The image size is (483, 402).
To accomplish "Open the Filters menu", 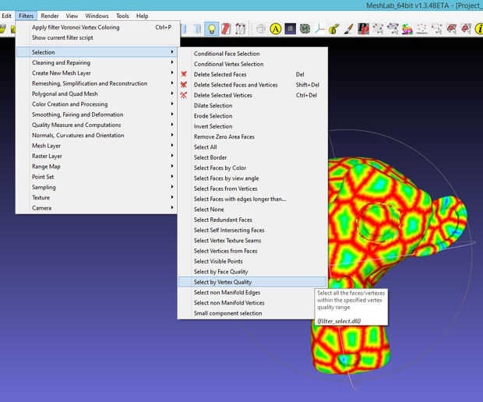I will 26,16.
